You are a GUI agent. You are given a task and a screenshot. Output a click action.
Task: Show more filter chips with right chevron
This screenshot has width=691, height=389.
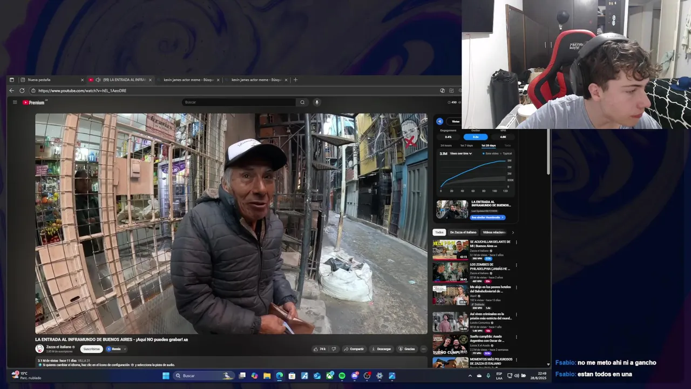point(513,232)
